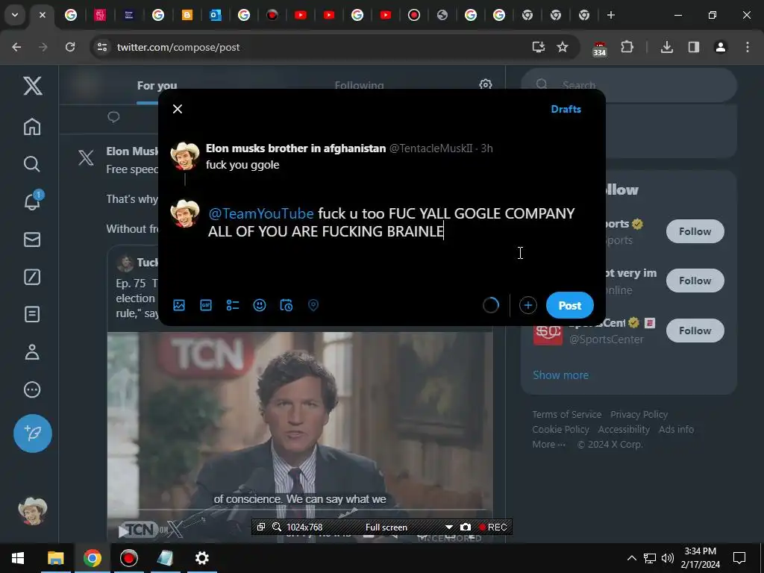The height and width of the screenshot is (573, 764).
Task: Open Terms of Service link
Action: click(567, 415)
